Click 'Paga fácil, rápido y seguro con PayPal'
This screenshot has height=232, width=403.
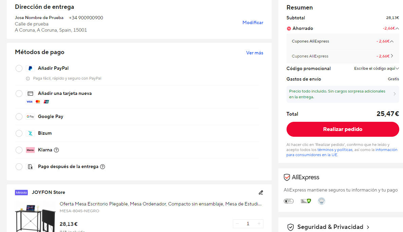[x=67, y=78]
